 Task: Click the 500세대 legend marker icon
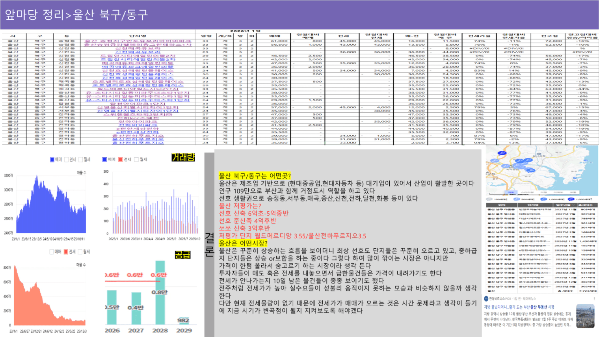click(517, 199)
